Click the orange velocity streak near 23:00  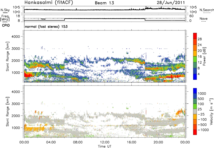click(179, 112)
